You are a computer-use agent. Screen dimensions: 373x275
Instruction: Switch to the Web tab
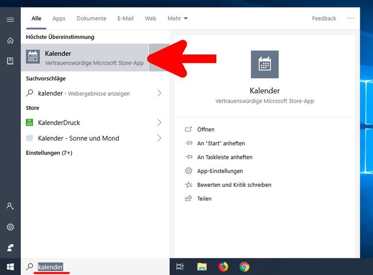(150, 18)
